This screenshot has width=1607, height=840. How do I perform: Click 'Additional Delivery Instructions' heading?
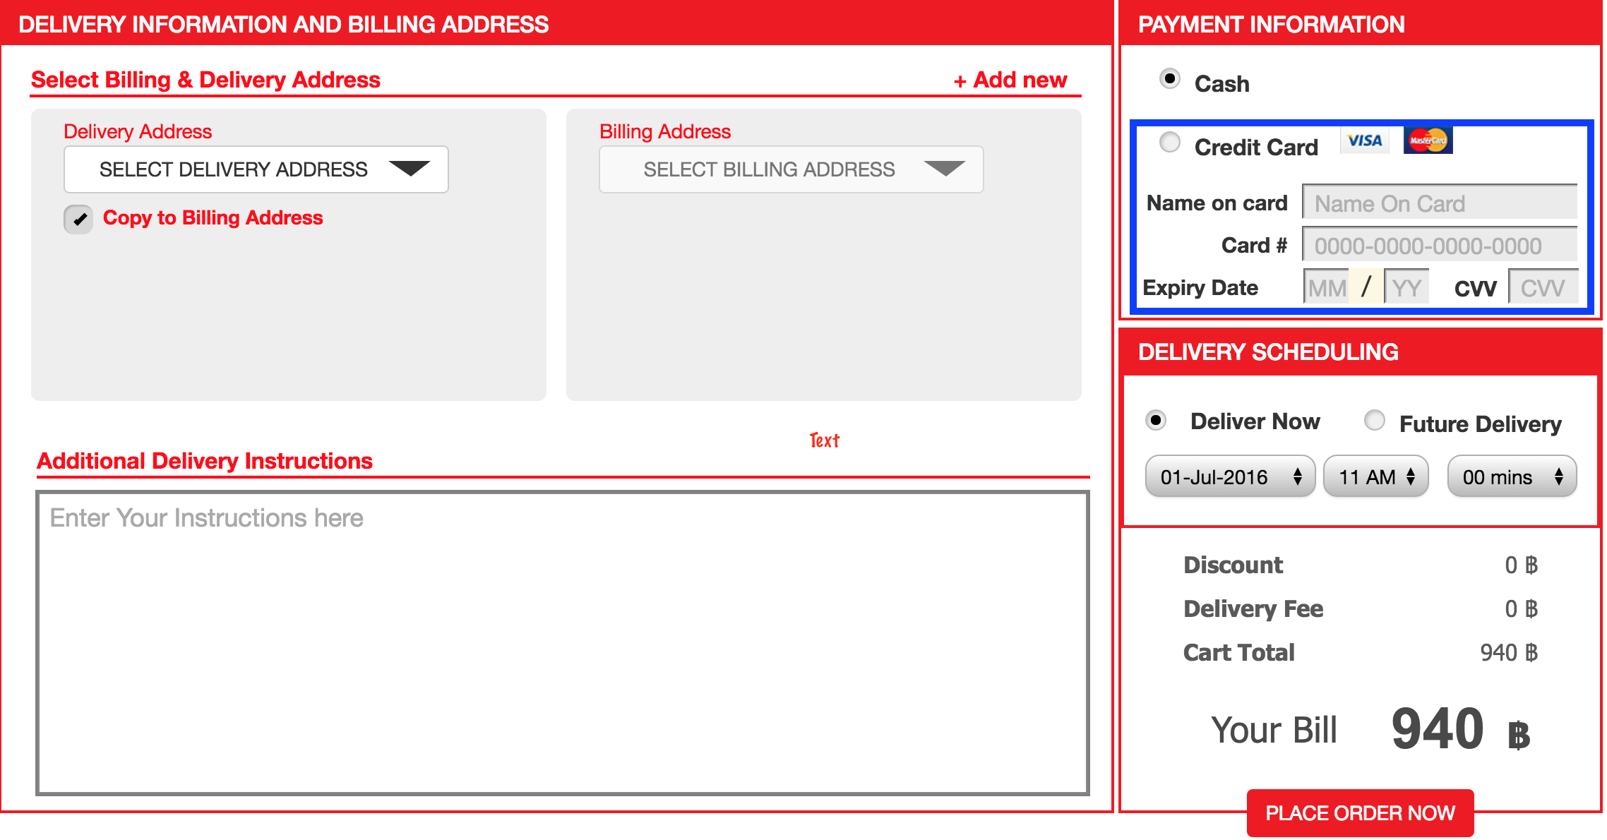pyautogui.click(x=205, y=461)
